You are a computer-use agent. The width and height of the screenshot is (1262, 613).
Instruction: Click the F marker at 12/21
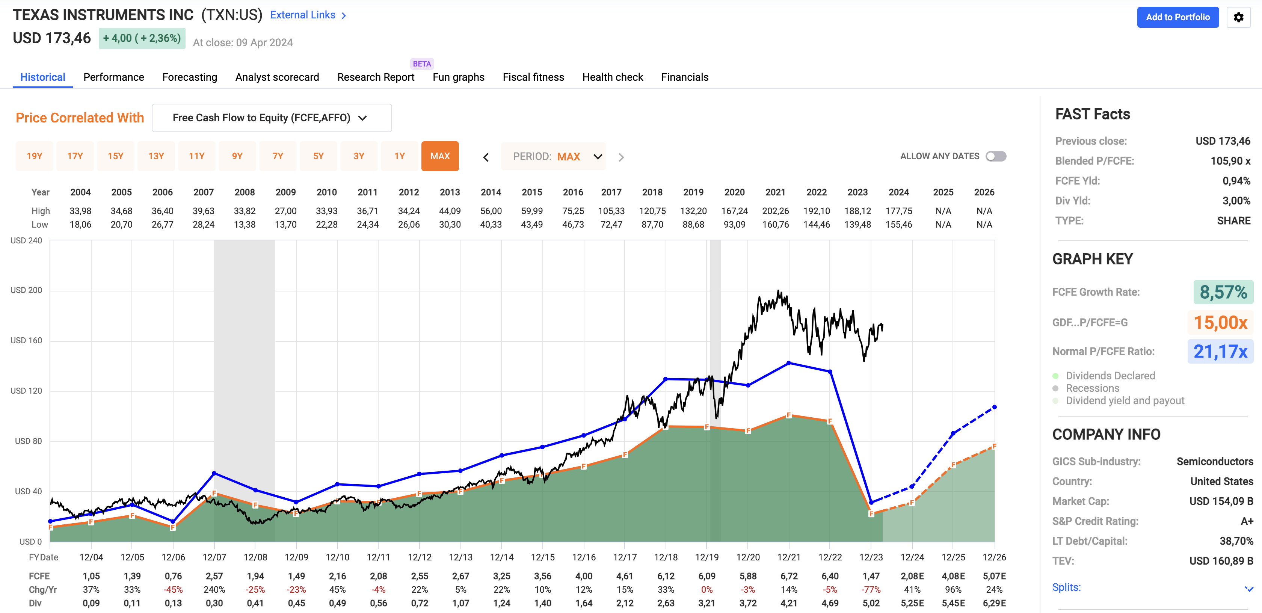(789, 415)
